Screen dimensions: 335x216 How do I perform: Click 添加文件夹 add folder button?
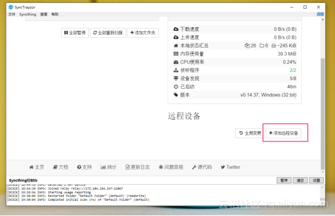point(142,33)
